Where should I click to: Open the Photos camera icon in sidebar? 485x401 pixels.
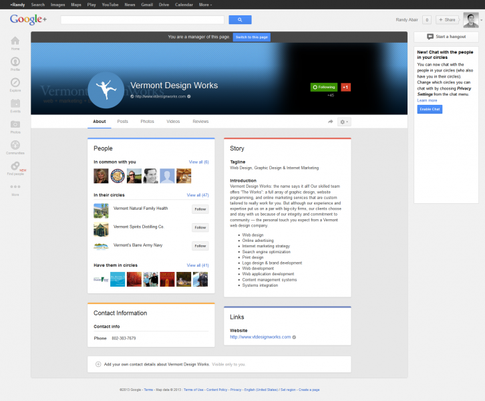15,124
